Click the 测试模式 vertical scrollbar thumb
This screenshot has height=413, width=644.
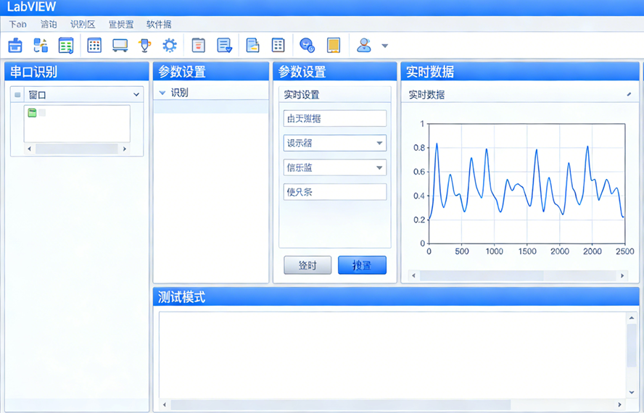click(632, 346)
